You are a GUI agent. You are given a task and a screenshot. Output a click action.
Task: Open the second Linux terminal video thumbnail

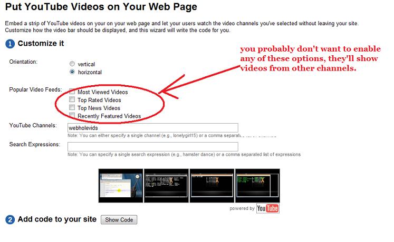pos(166,186)
